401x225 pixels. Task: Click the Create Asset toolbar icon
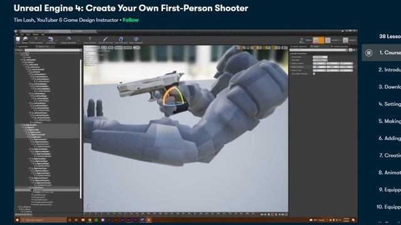click(51, 39)
